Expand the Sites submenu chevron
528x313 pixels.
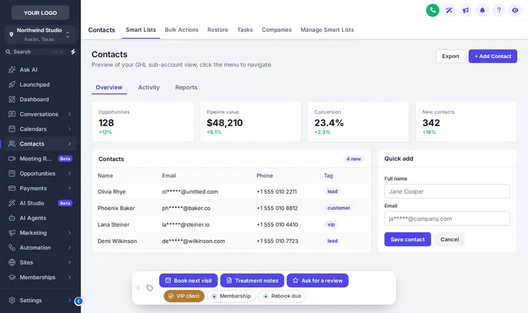(x=69, y=262)
